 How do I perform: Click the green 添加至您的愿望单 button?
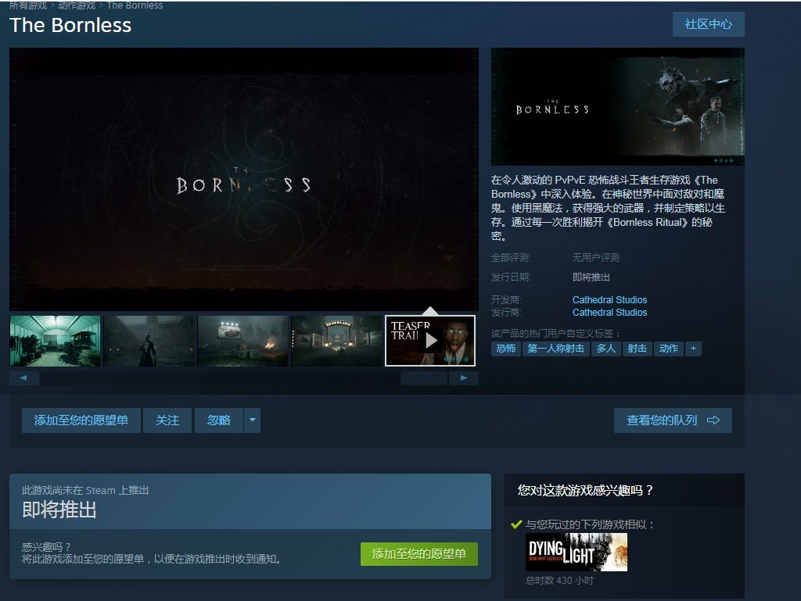coord(419,554)
